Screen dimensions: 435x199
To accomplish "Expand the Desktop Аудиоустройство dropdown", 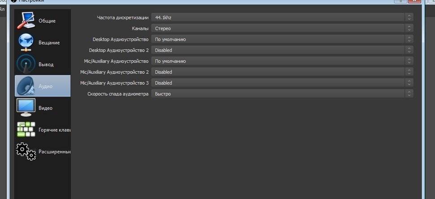I will pyautogui.click(x=282, y=39).
